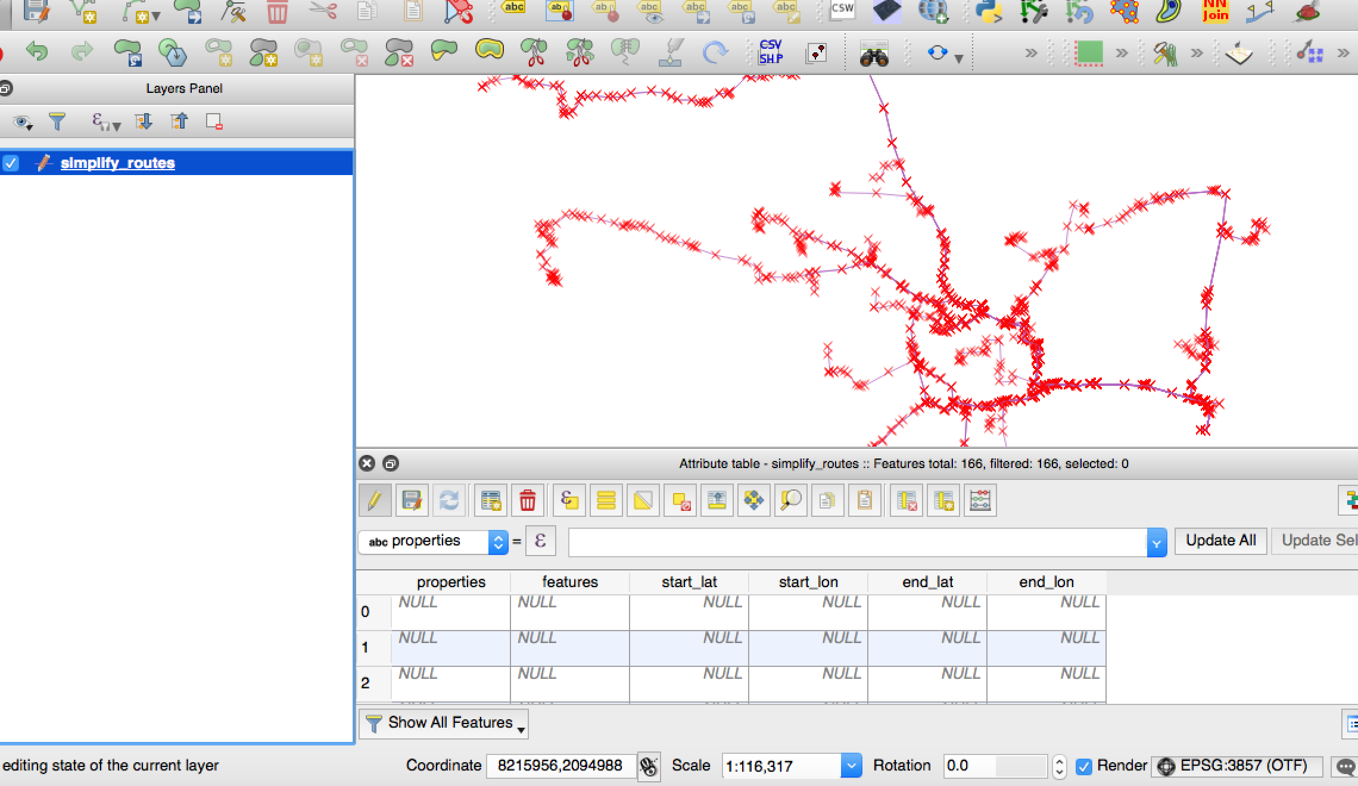Click Delete column icon in attribute table

pyautogui.click(x=906, y=500)
